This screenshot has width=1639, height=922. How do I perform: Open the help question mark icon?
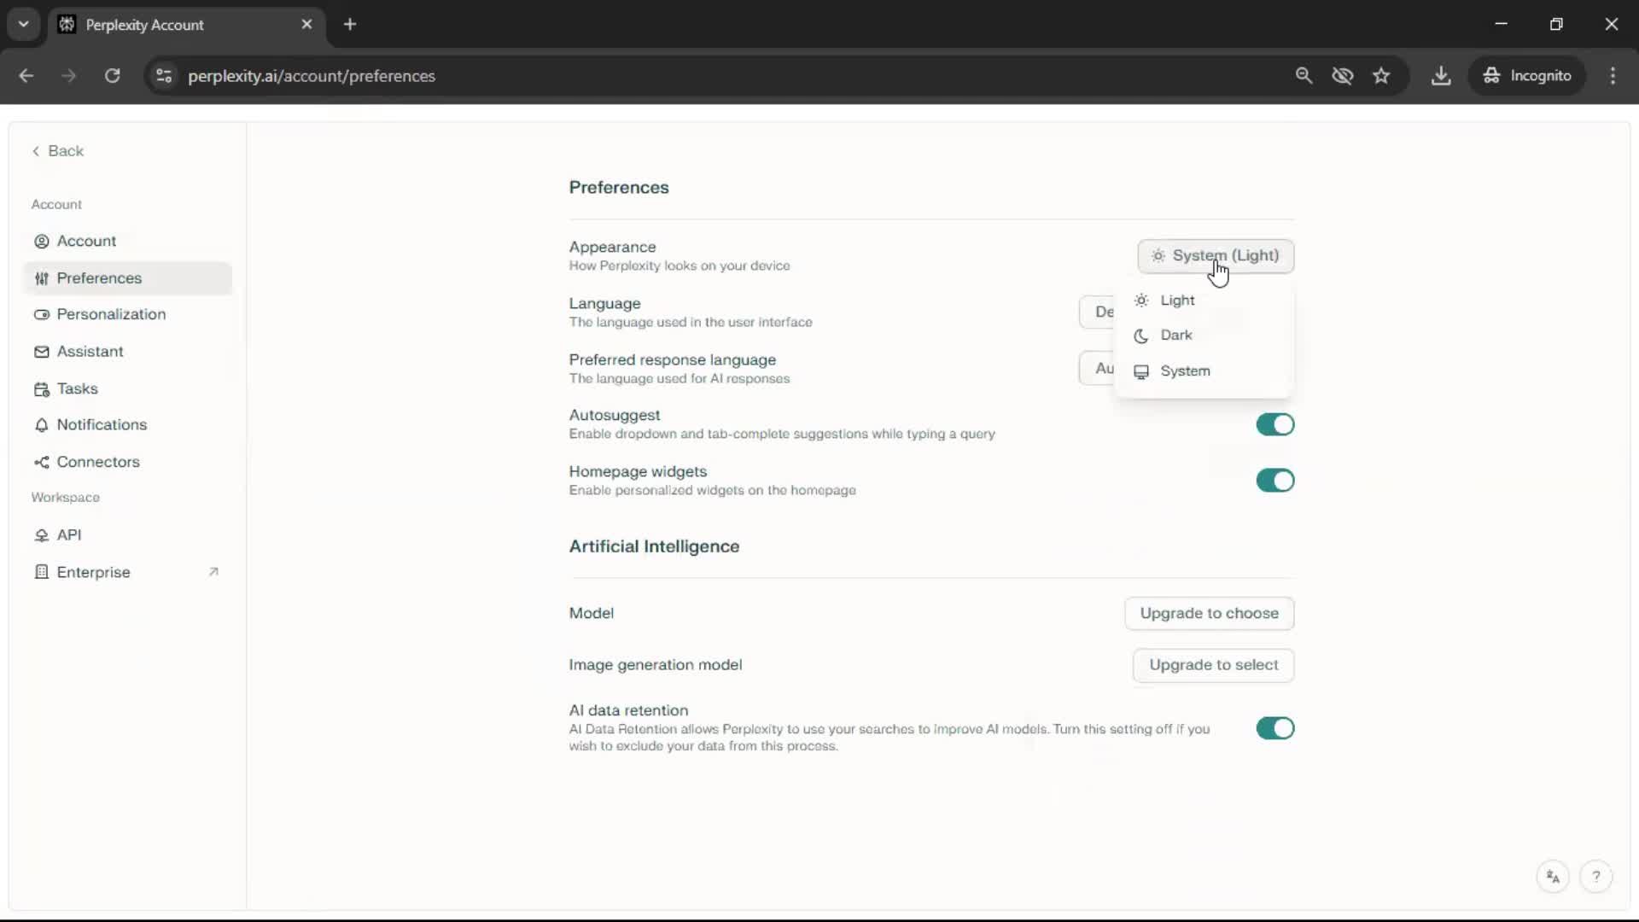(x=1595, y=877)
